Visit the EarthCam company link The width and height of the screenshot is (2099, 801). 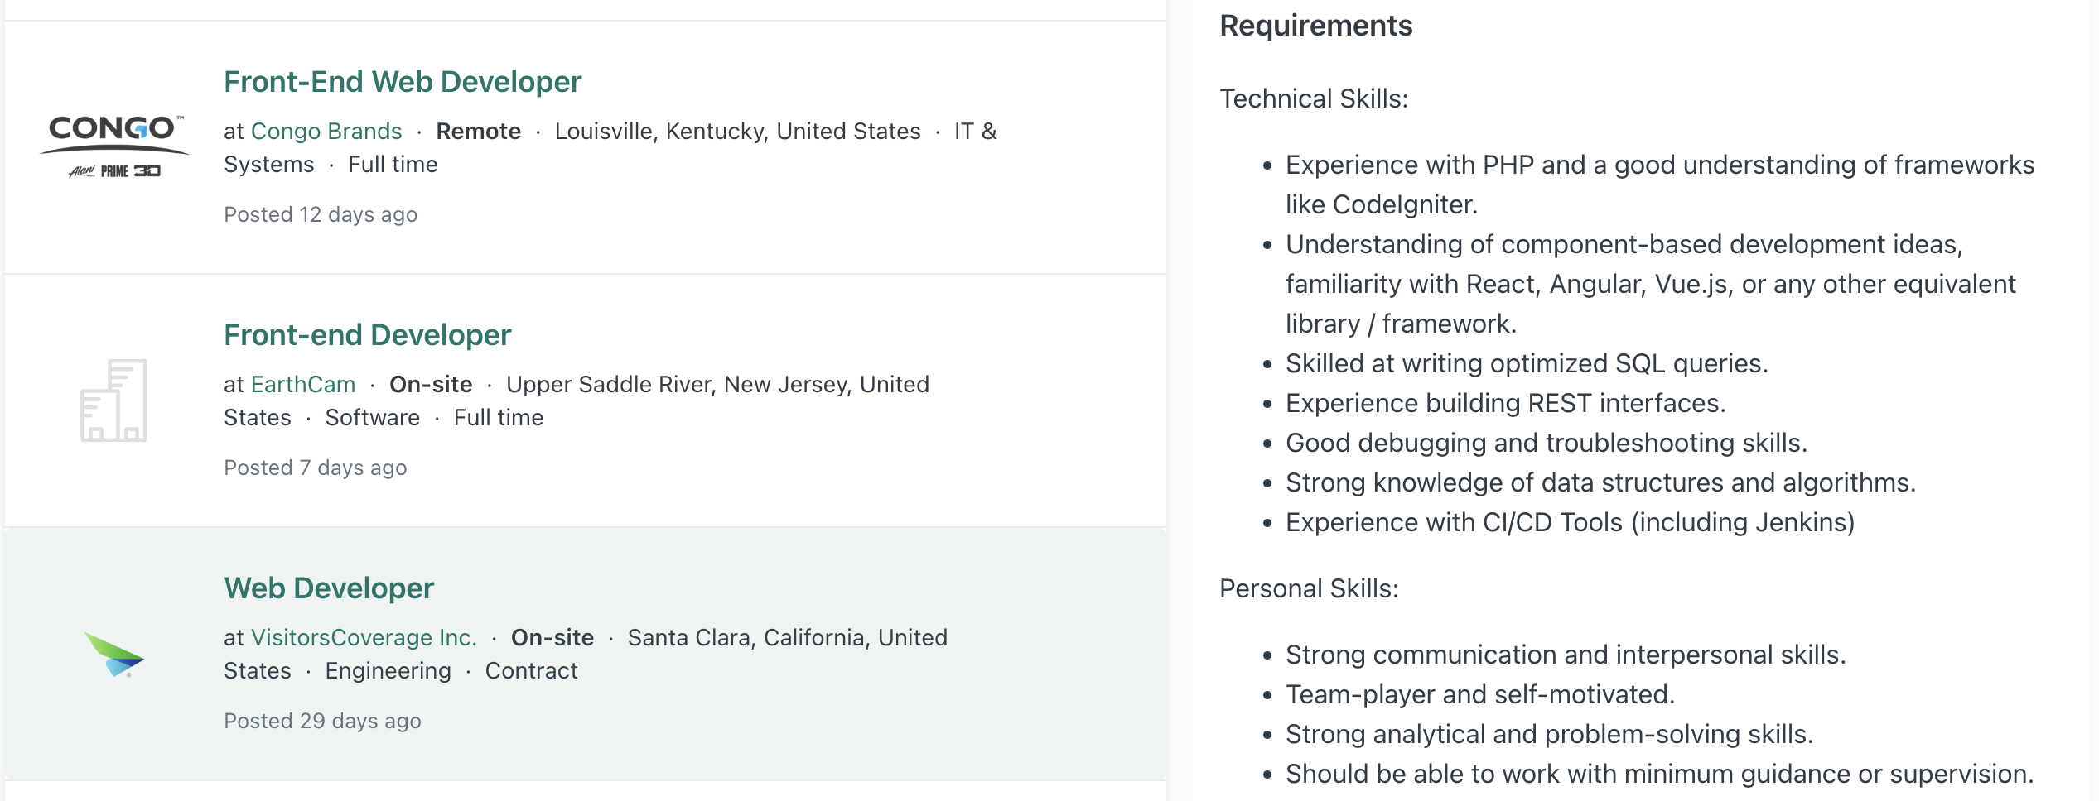(x=303, y=385)
